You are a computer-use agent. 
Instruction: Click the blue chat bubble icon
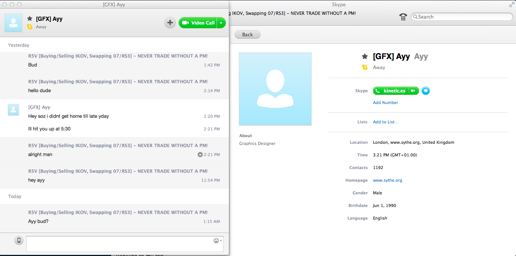click(x=426, y=91)
